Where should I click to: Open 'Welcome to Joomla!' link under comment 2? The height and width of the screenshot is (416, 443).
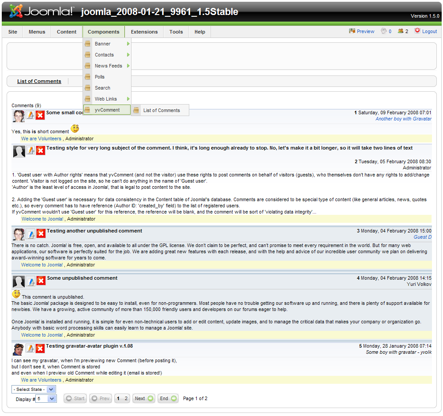point(42,219)
